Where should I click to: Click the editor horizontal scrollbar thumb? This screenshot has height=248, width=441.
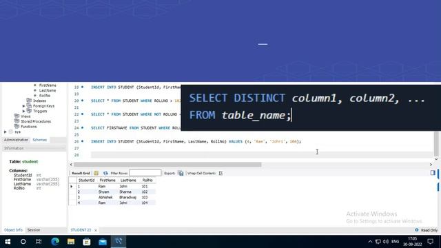[167, 165]
